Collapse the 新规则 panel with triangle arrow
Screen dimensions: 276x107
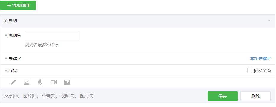tap(269, 21)
